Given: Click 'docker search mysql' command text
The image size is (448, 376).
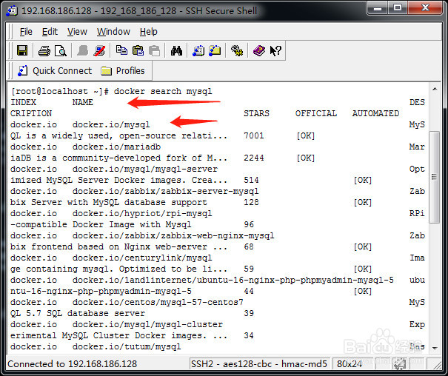Looking at the screenshot, I should (163, 91).
